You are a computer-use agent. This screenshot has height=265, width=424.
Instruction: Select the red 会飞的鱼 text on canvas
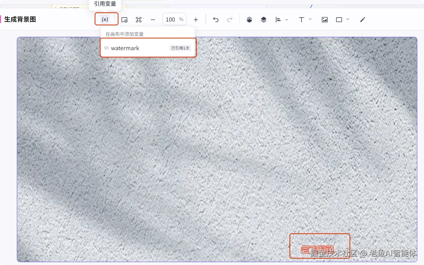(317, 249)
